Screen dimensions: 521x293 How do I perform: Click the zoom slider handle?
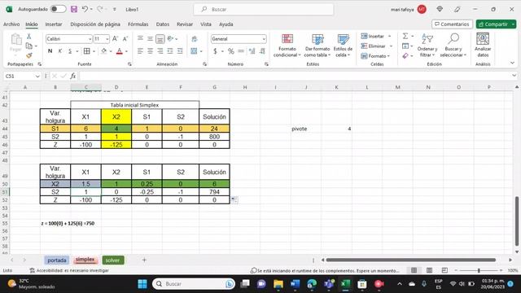tap(479, 270)
